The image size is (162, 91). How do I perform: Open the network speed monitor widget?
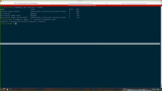[125, 89]
